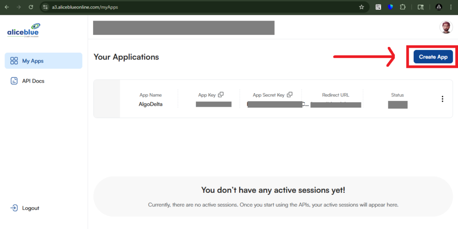
Task: Copy the App Secret Key via icon
Action: 289,95
